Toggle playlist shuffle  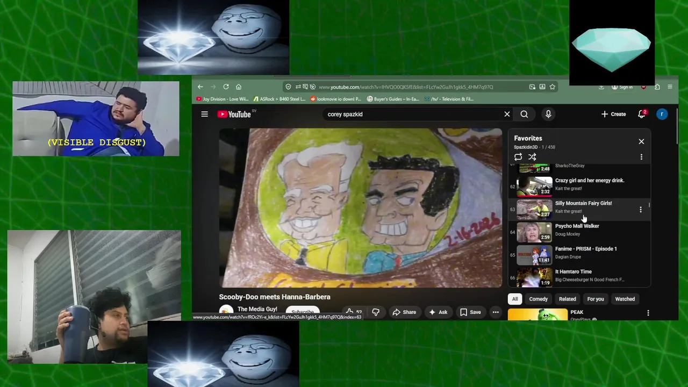tap(532, 157)
